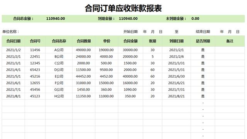
Task: Click contract date cell 2021/8/1
Action: pos(14,96)
